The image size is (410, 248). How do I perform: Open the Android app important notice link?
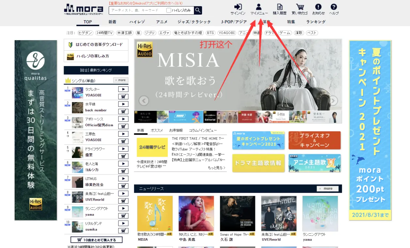click(x=146, y=3)
